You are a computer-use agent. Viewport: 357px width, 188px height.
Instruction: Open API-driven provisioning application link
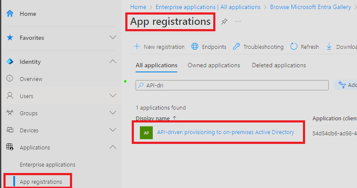pos(226,132)
